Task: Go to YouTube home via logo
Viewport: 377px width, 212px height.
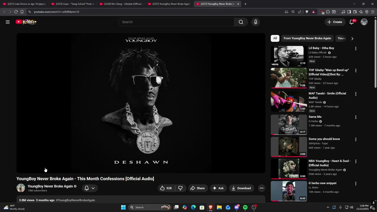Action: click(x=26, y=22)
